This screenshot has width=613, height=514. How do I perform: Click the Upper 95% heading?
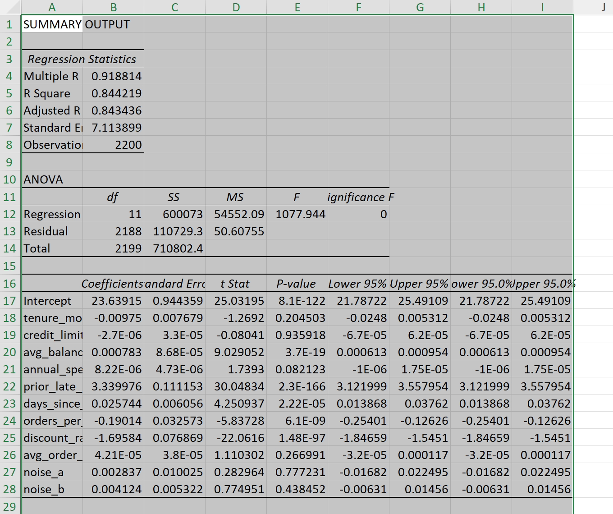pos(420,284)
